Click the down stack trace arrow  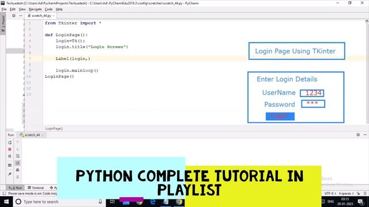point(17,149)
